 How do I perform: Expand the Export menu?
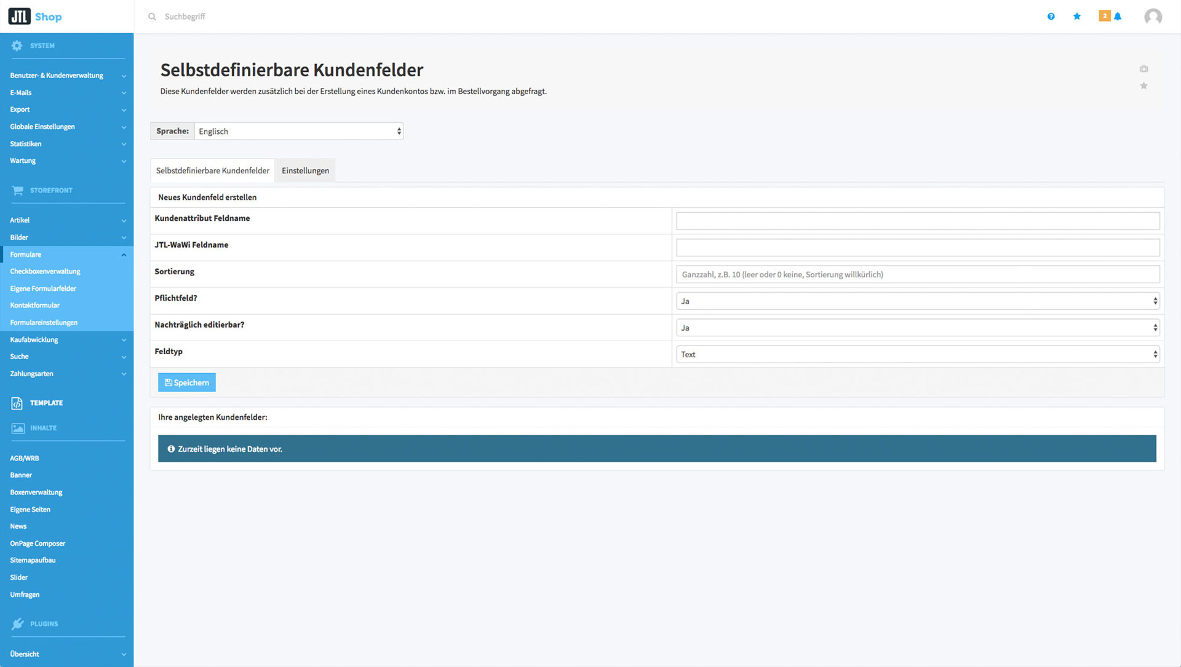tap(66, 110)
